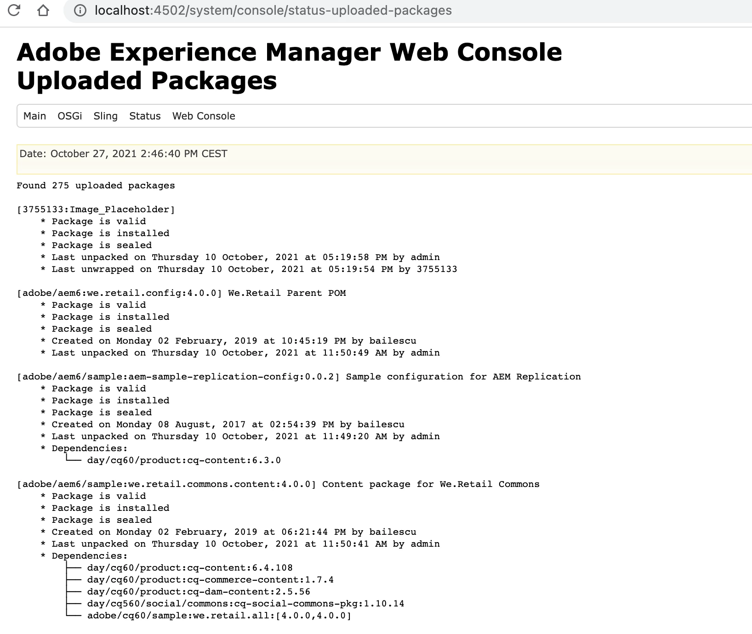752x634 pixels.
Task: Click the 'Adobe Experience Manager Web Console' heading
Action: (290, 52)
